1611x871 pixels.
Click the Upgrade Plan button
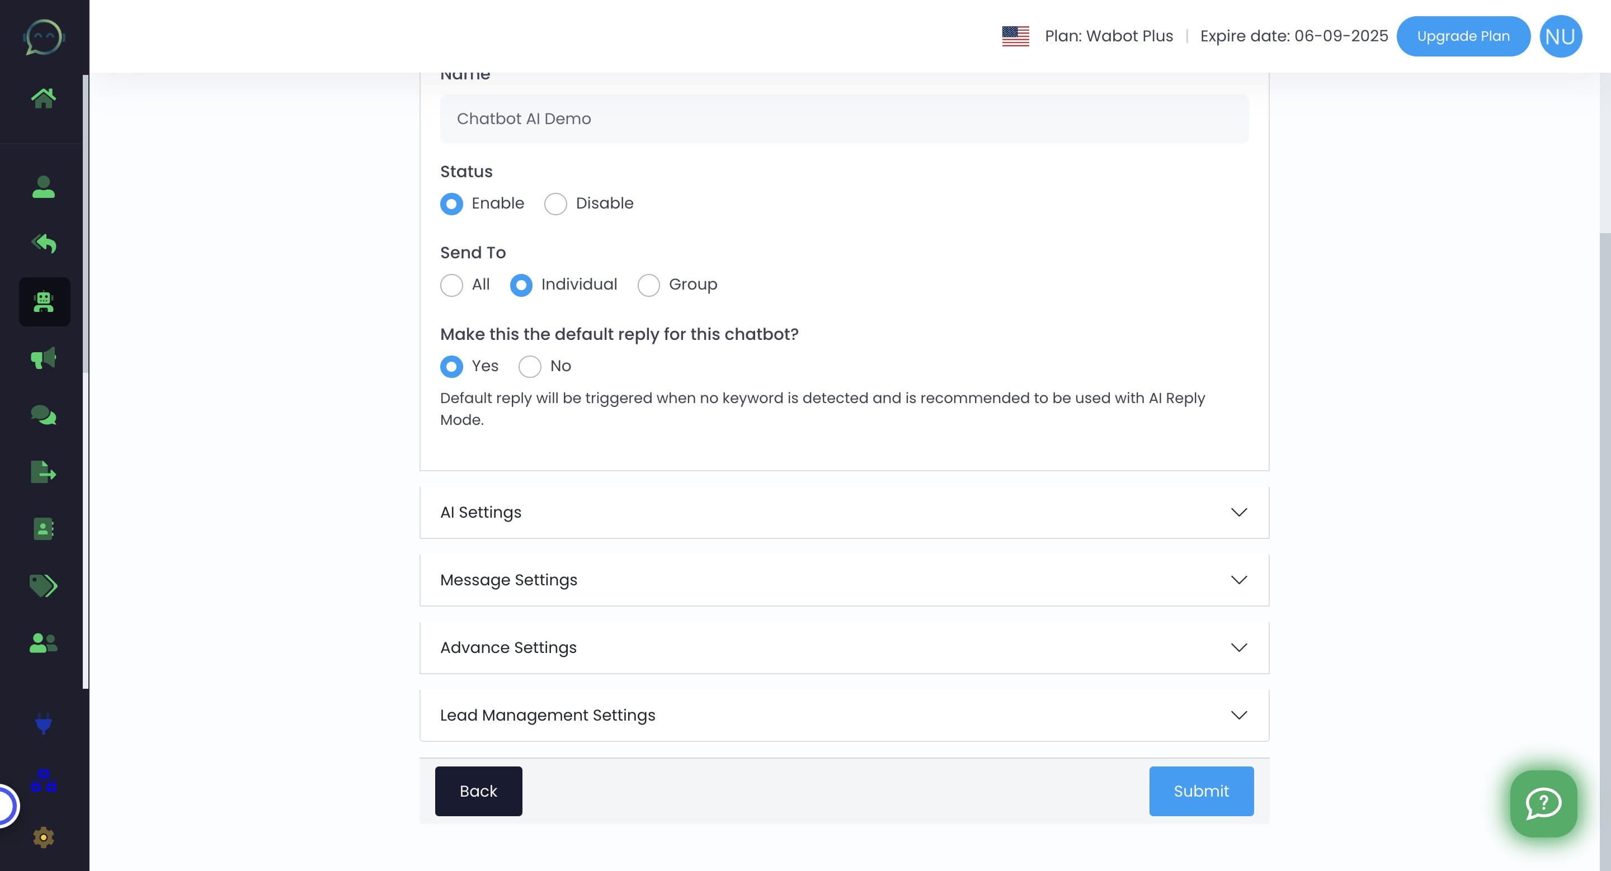pyautogui.click(x=1463, y=36)
